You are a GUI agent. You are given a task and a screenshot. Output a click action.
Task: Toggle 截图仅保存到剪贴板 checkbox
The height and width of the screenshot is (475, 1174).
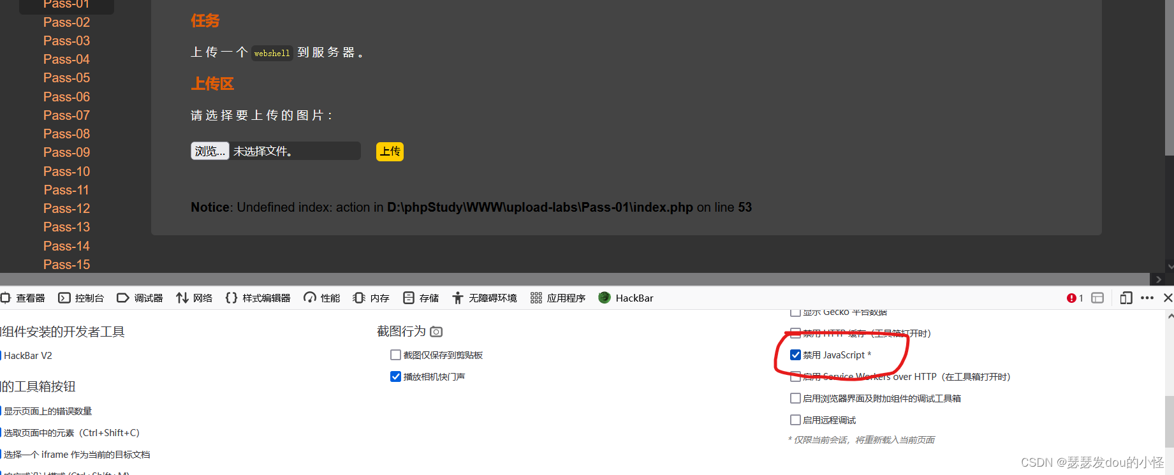[395, 355]
